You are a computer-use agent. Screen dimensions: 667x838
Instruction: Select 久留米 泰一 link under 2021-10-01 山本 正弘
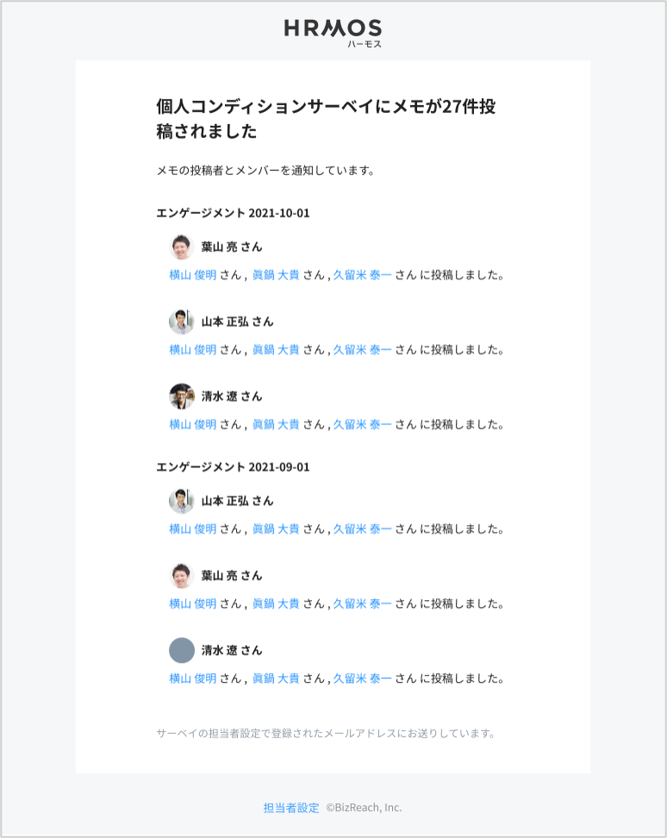[362, 350]
